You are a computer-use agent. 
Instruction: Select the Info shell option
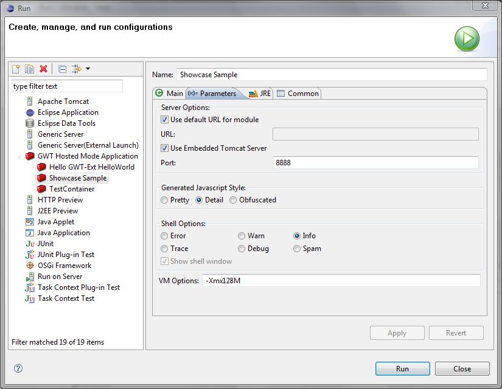pos(297,236)
